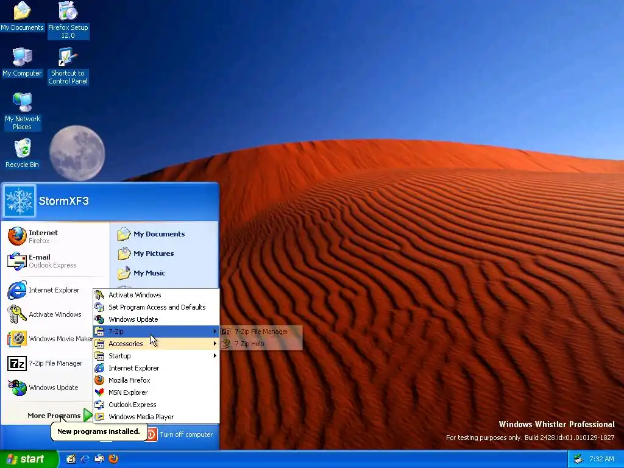The width and height of the screenshot is (624, 468).
Task: Choose Activate Windows in programs submenu
Action: pyautogui.click(x=156, y=295)
